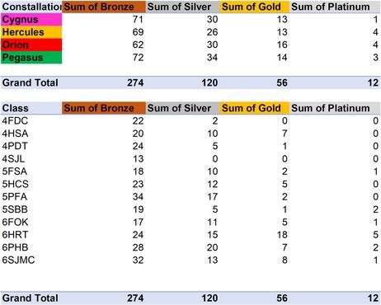Click the orange Sum of Bronze header in the top table
Viewport: 381px width, 305px height.
tap(104, 7)
